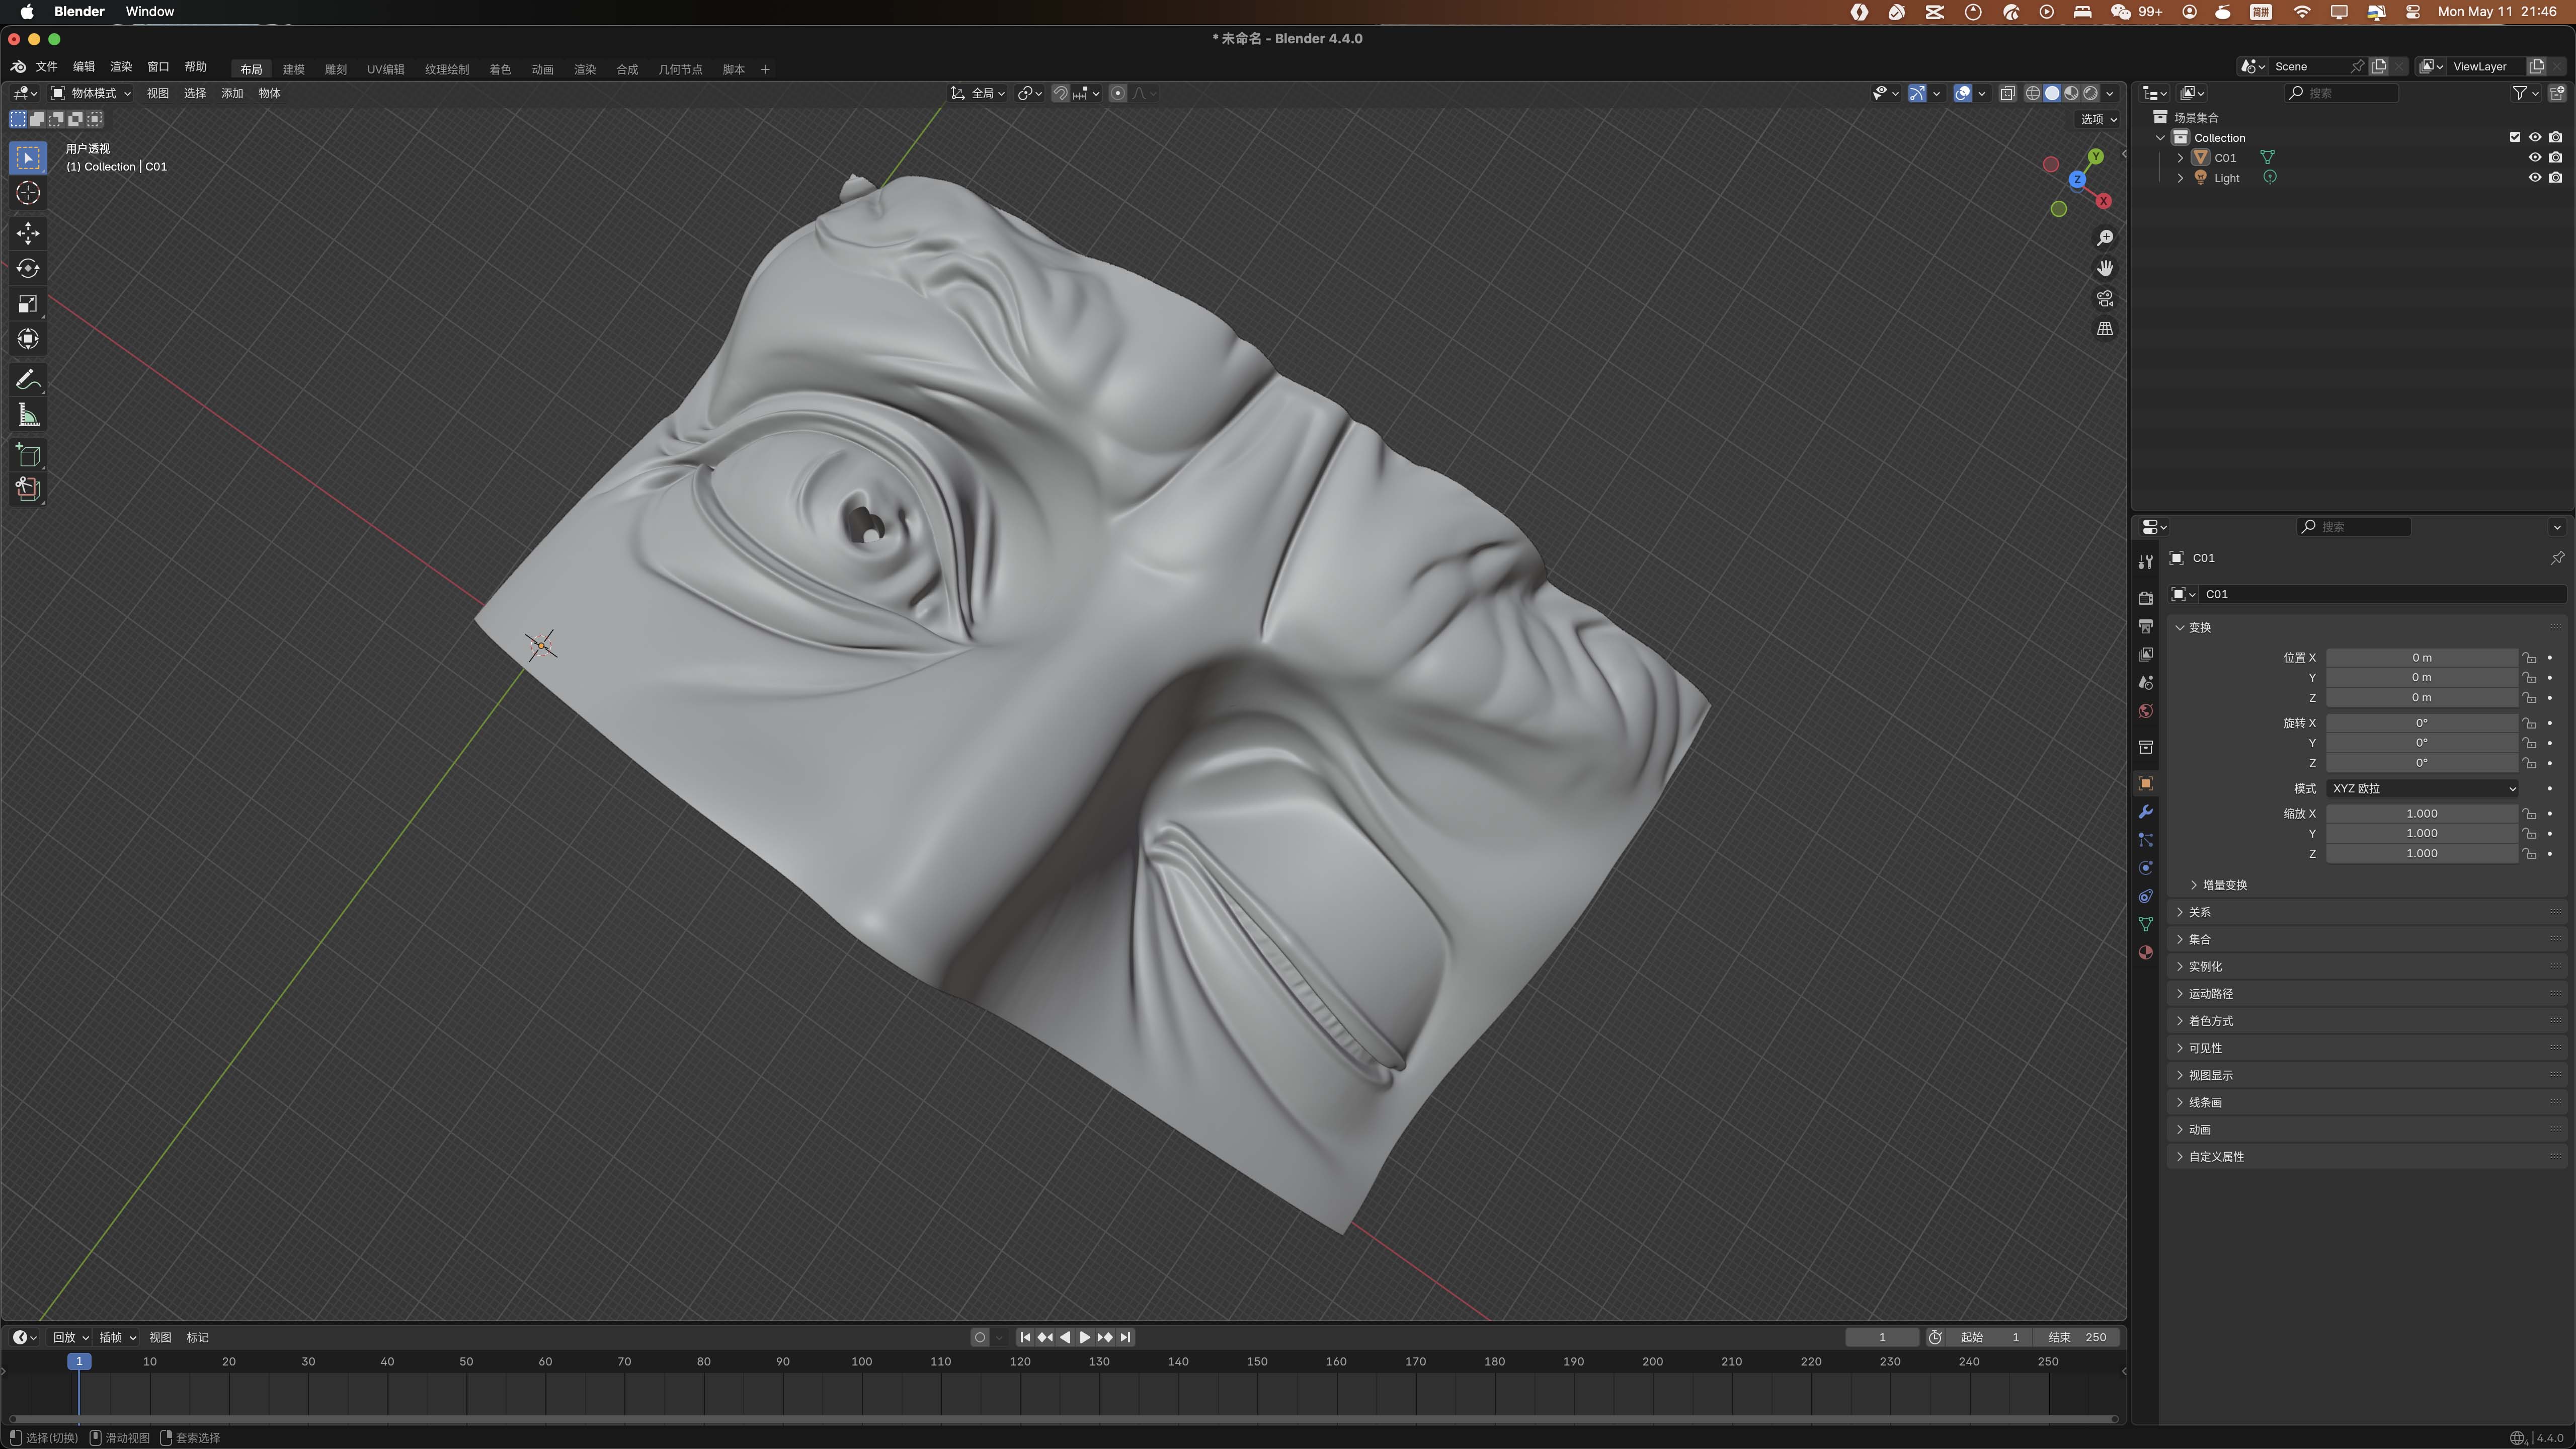Click the C01 object name field
This screenshot has height=1449, width=2576.
2383,594
